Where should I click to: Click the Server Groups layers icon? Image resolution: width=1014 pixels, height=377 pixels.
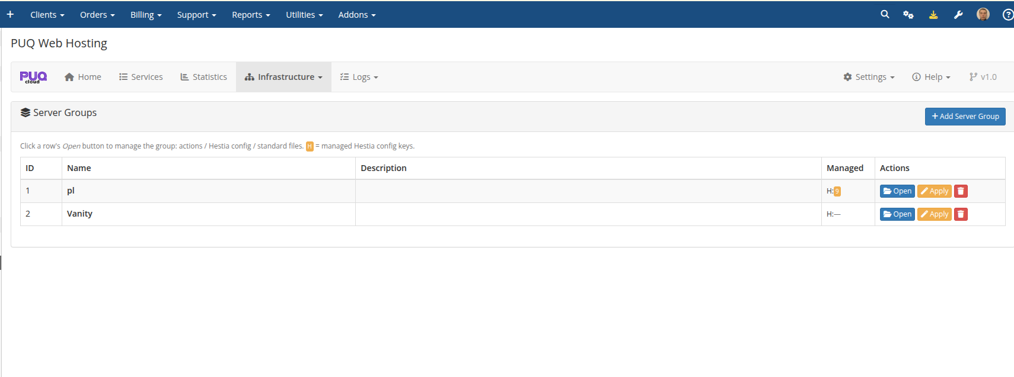(25, 112)
